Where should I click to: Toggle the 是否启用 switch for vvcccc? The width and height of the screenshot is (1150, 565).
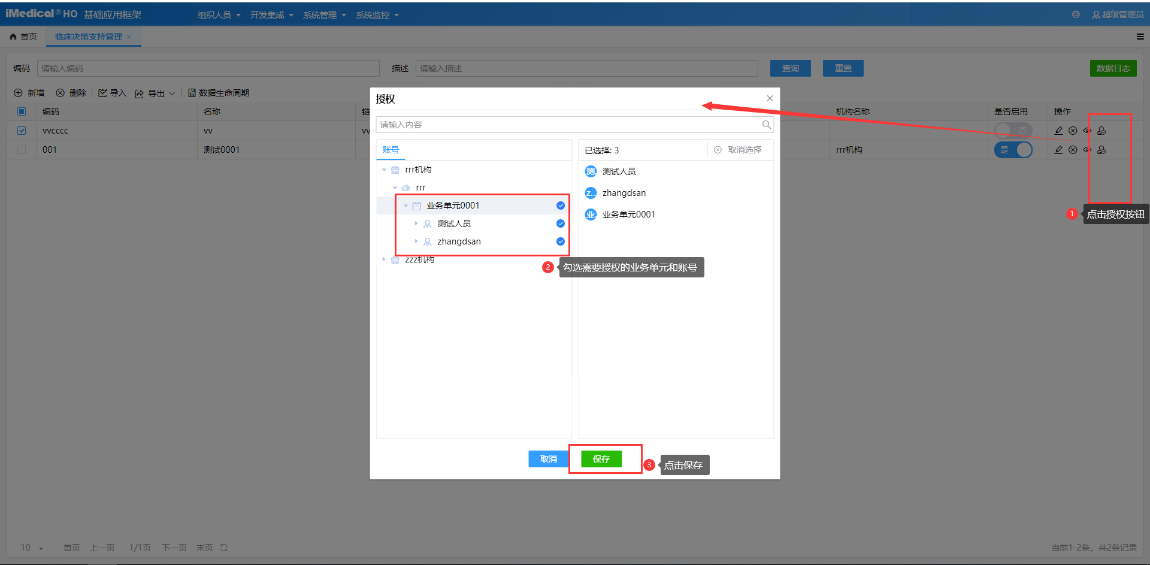[1013, 131]
